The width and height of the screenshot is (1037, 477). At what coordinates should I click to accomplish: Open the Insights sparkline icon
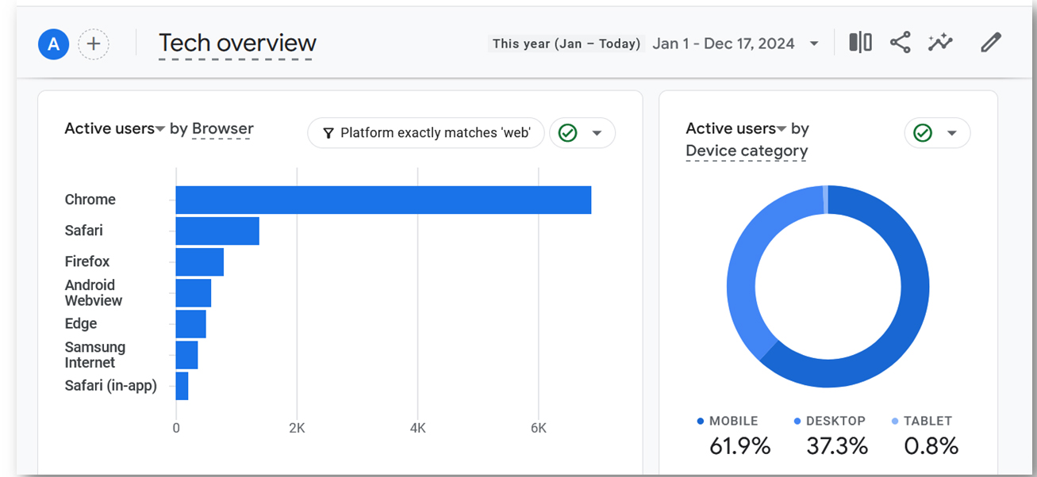pyautogui.click(x=940, y=43)
